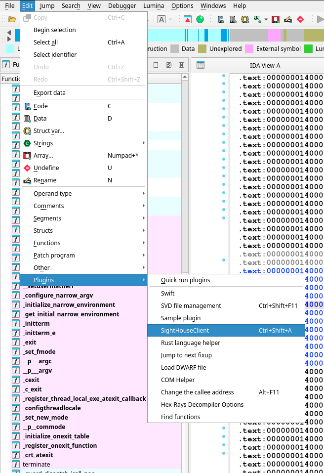
Task: Maximize the Functions panel square button
Action: click(156, 65)
